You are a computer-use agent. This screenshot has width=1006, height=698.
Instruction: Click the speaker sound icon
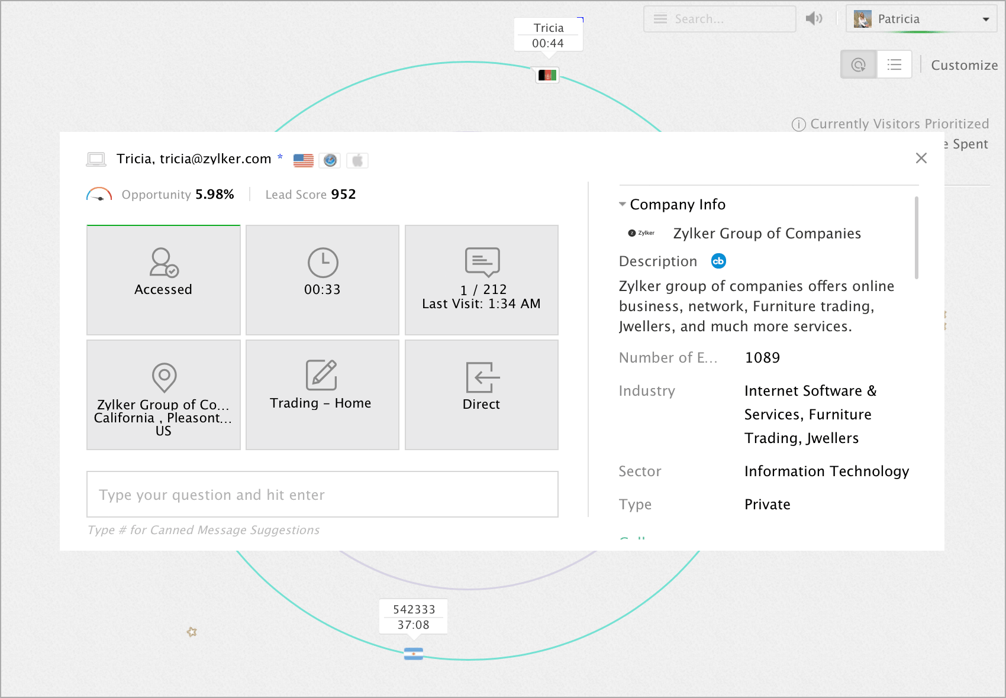pos(814,19)
